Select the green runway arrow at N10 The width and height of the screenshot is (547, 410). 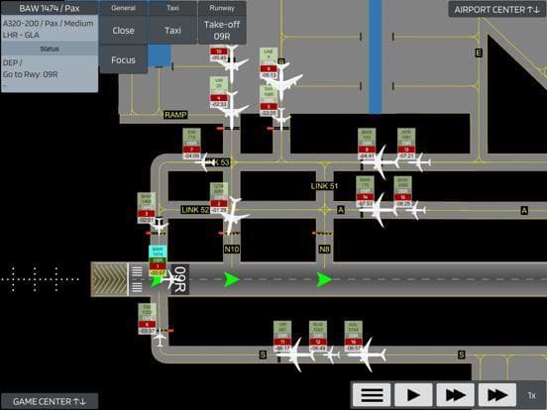(231, 279)
